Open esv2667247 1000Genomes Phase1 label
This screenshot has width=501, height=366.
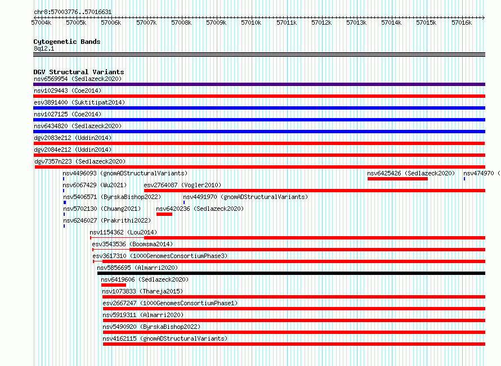point(171,303)
